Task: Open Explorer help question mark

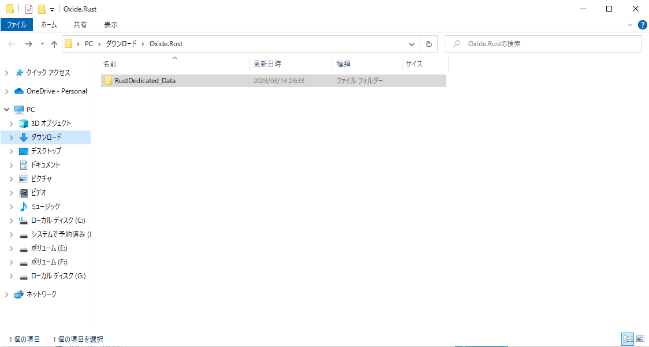Action: 643,25
